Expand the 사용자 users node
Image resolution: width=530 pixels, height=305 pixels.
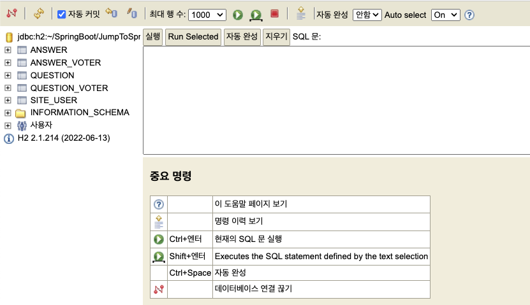(x=8, y=125)
